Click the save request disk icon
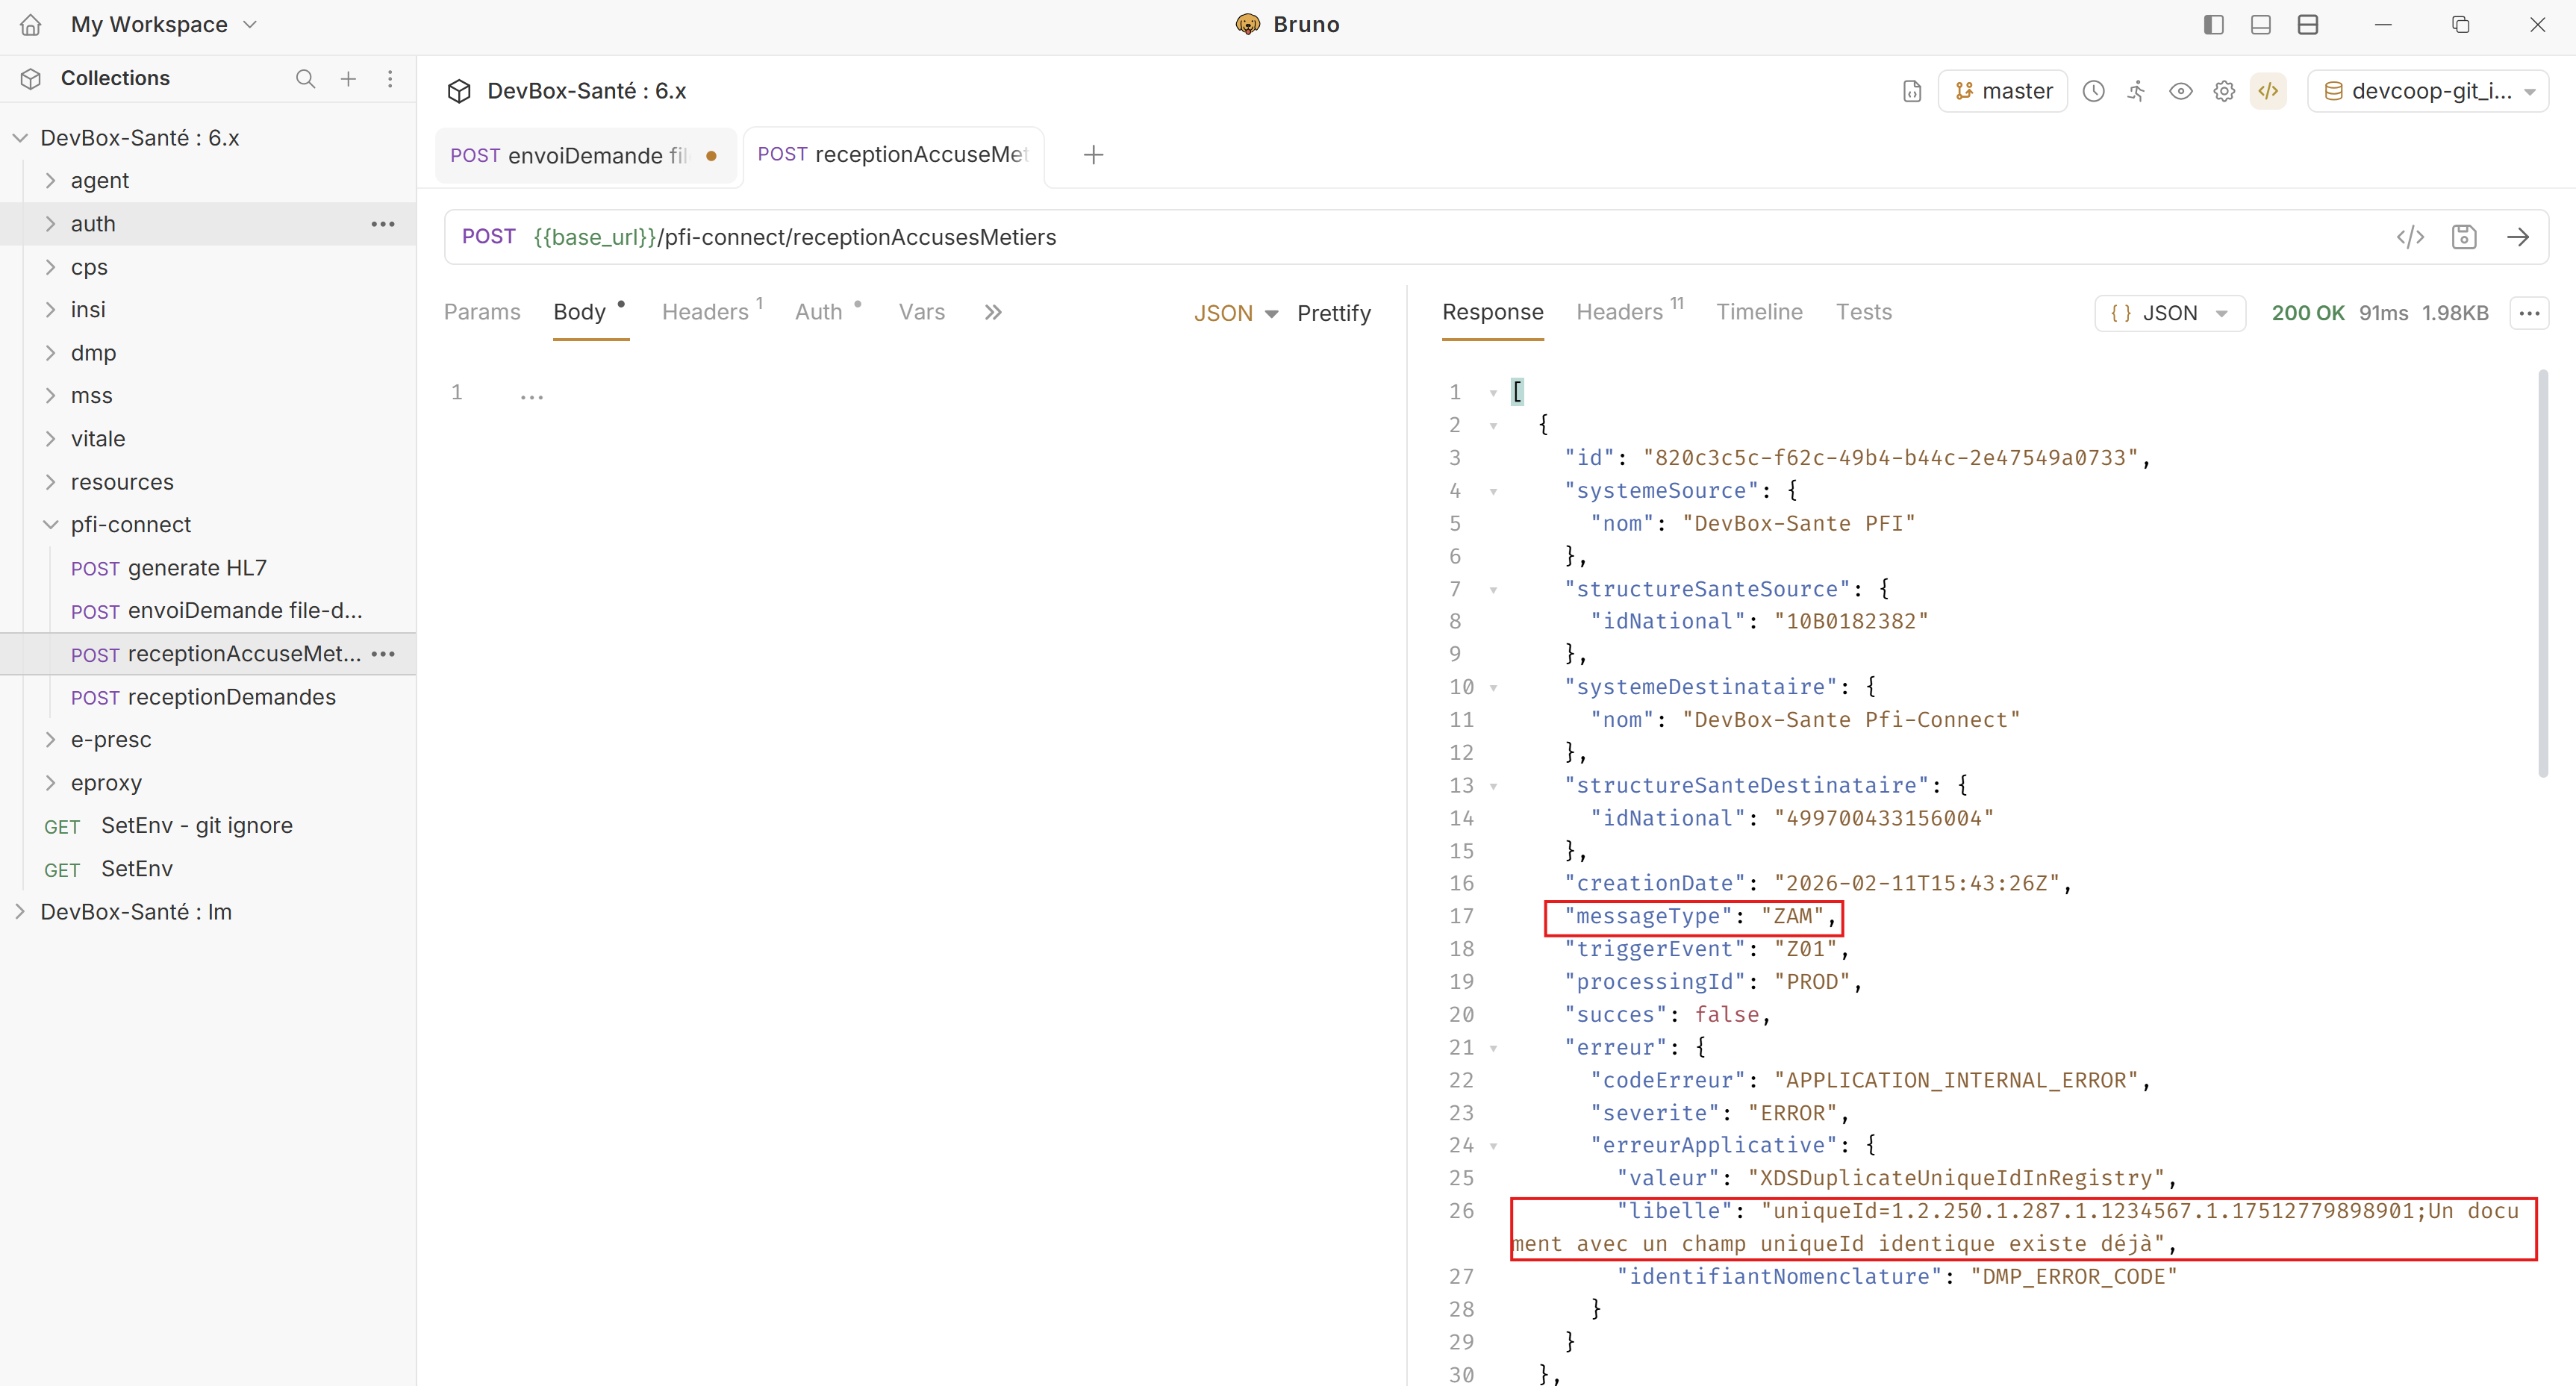Image resolution: width=2576 pixels, height=1386 pixels. pos(2464,237)
